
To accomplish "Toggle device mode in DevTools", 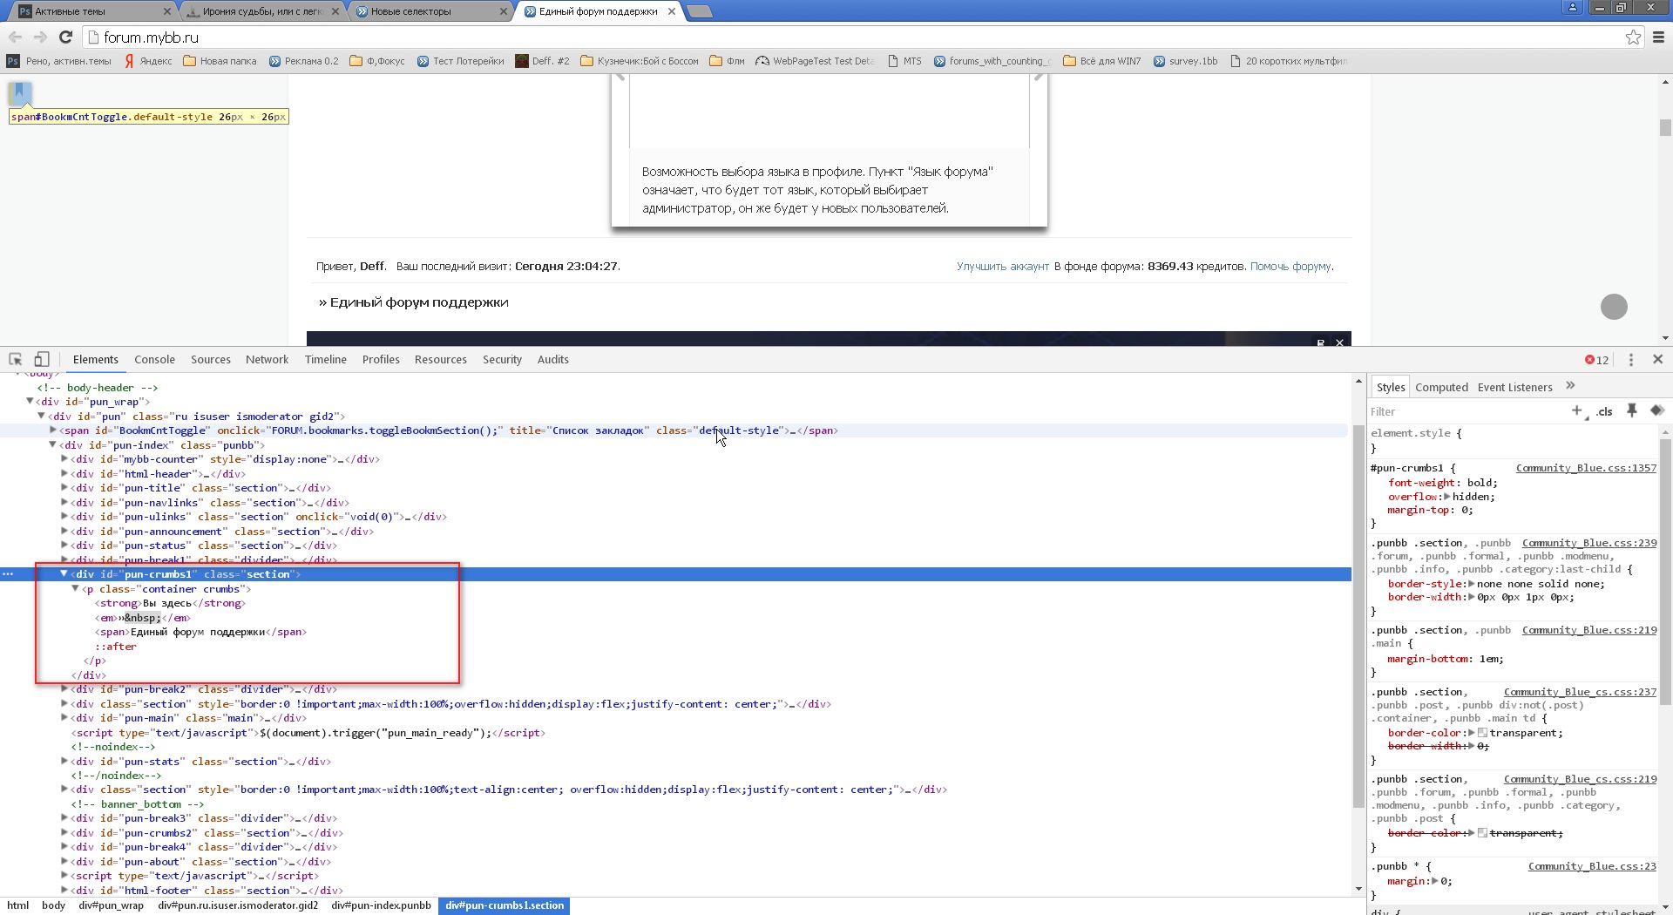I will click(41, 359).
